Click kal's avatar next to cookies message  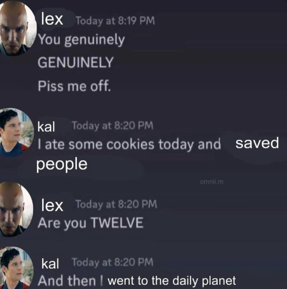(x=16, y=132)
